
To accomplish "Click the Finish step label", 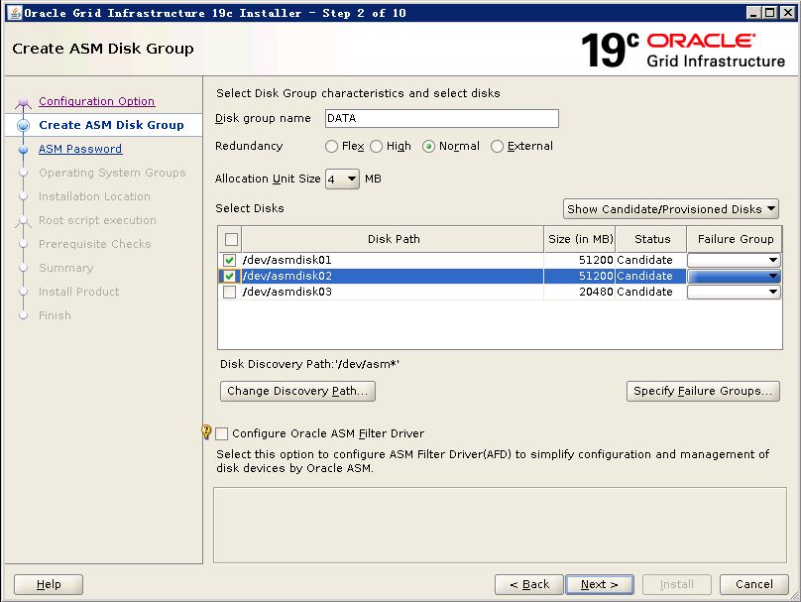I will [x=55, y=315].
